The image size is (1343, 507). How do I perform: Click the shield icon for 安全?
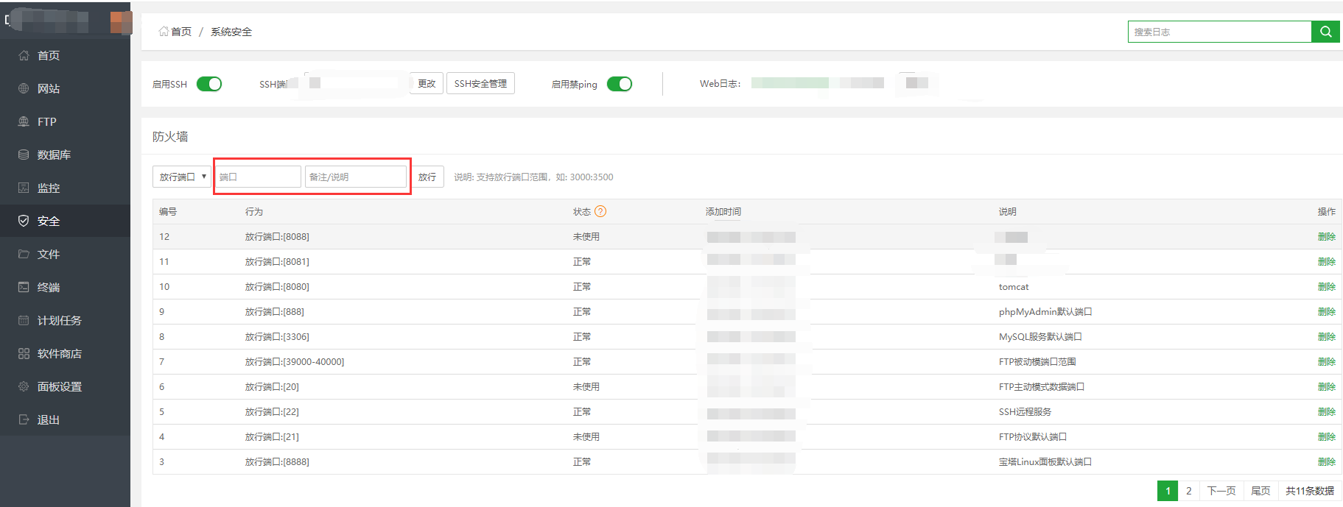coord(24,221)
